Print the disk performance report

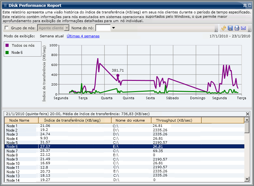[237, 28]
